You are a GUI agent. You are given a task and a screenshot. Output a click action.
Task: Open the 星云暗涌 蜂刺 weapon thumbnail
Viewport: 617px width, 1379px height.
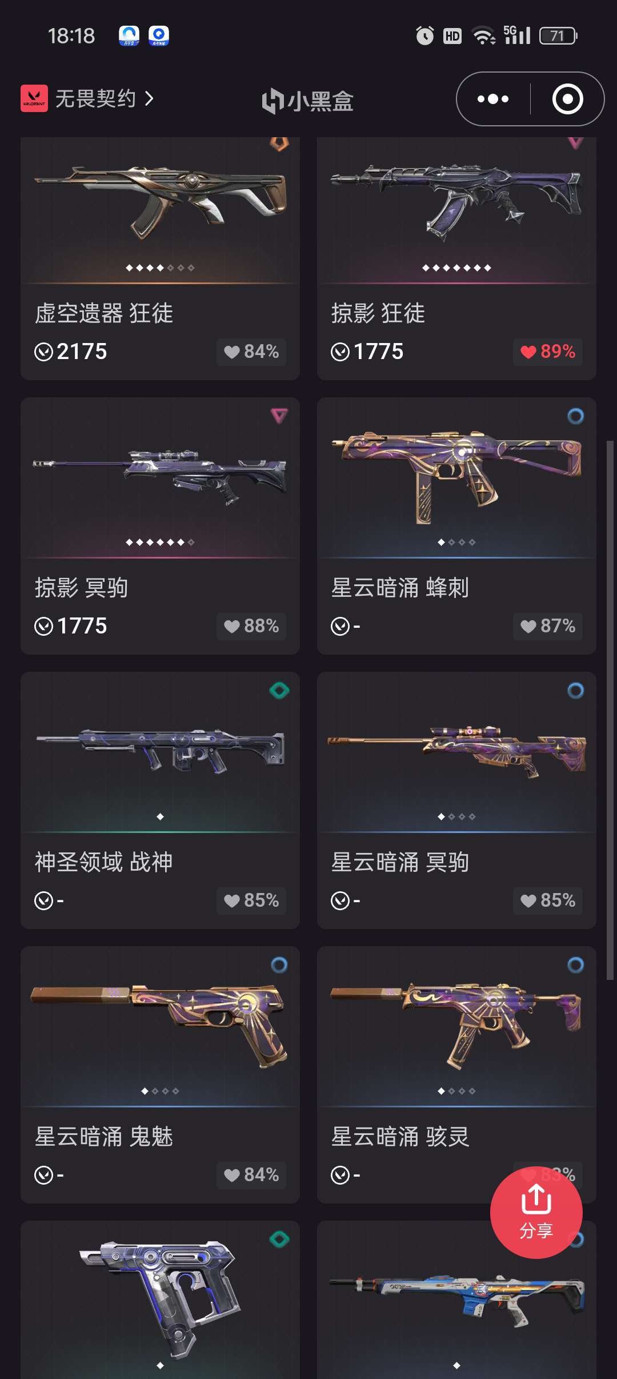456,477
